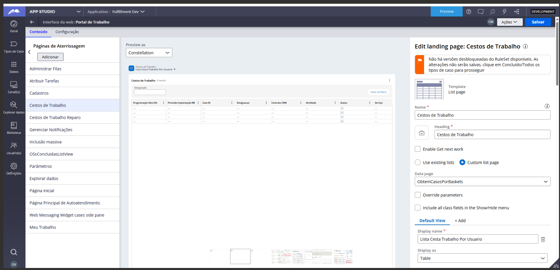Open Tipos de Caso in sidebar
Screen dimensions: 560x270
coord(14,47)
